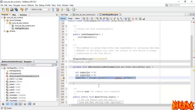Open the Run Project dropdown arrow
The width and height of the screenshot is (195, 110).
[65, 9]
